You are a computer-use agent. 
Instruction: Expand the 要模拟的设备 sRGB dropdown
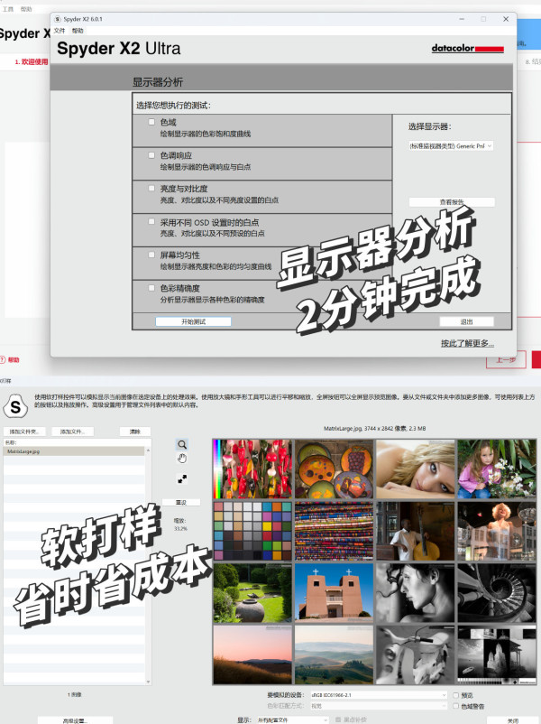pos(379,695)
